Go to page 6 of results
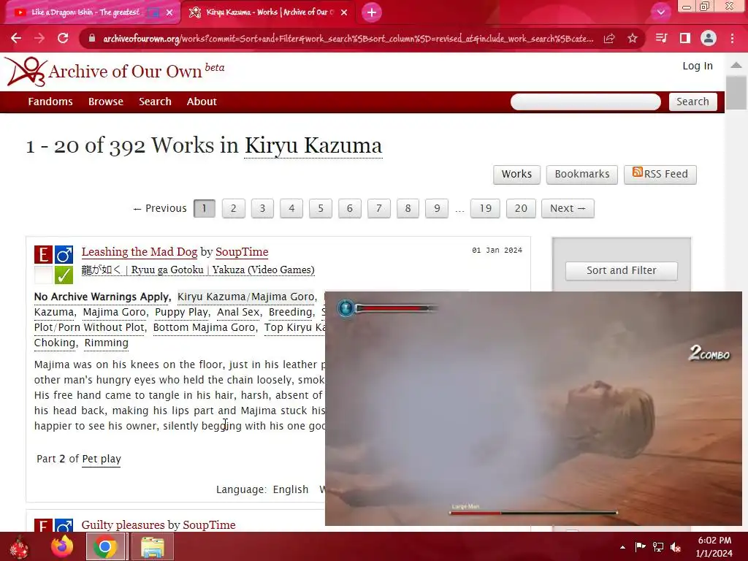This screenshot has height=561, width=748. tap(350, 208)
